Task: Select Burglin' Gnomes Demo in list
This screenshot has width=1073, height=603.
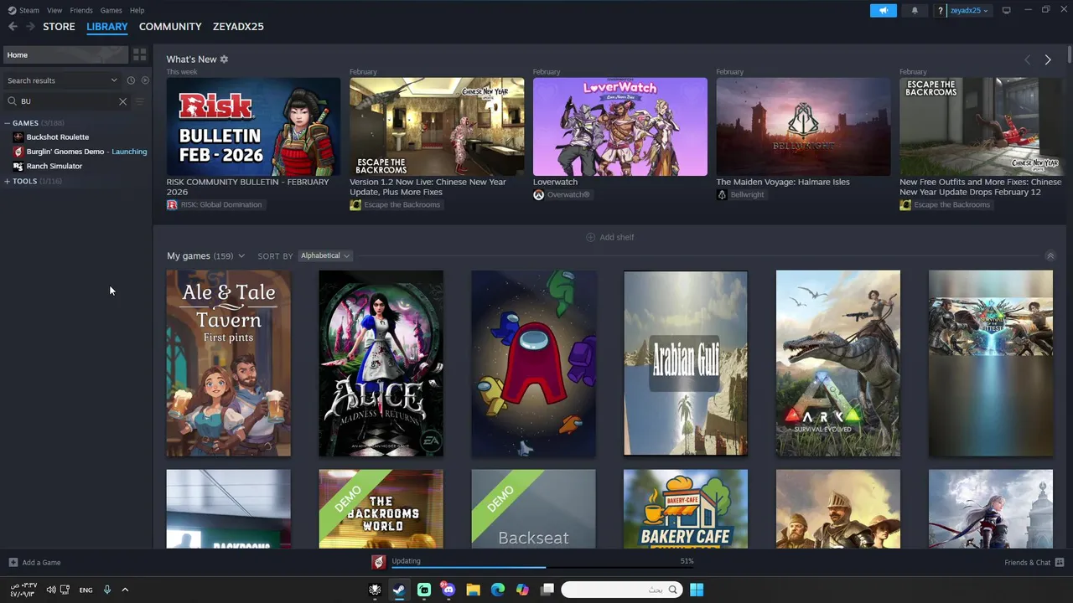Action: pyautogui.click(x=76, y=152)
